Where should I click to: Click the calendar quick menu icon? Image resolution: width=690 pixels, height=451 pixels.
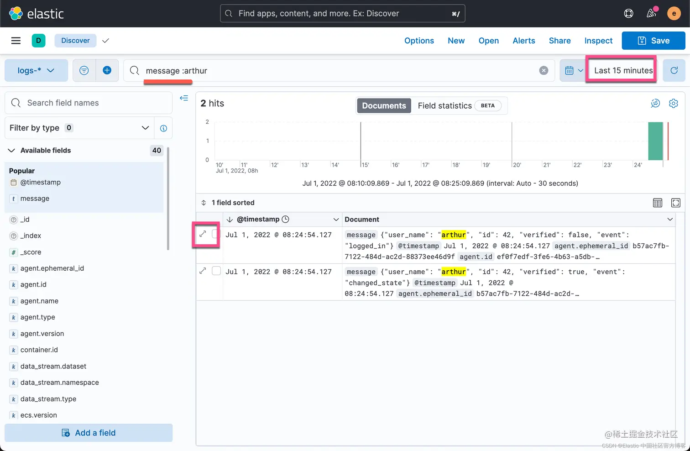click(574, 70)
